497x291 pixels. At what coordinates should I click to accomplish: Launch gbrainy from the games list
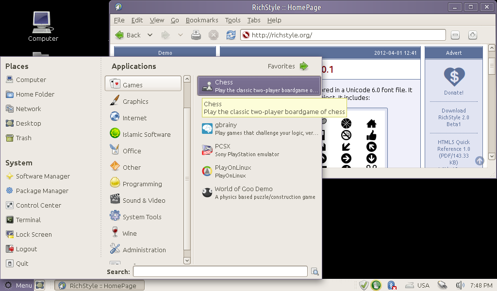259,129
